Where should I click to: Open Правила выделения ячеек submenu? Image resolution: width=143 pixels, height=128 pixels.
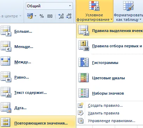click(110, 31)
